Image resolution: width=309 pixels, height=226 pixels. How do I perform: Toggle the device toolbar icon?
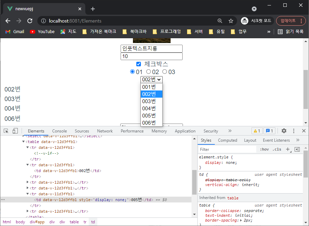[x=15, y=131]
